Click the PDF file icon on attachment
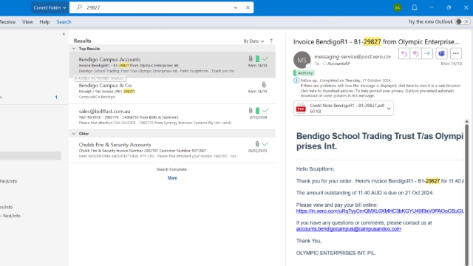Image resolution: width=473 pixels, height=266 pixels. [x=301, y=109]
